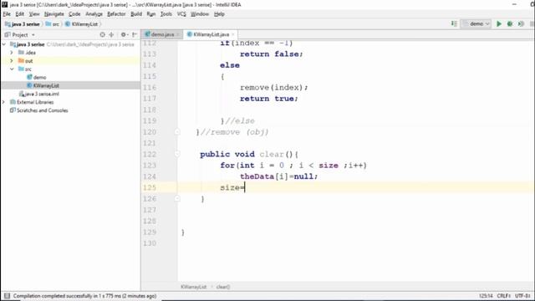
Task: Open the Window menu
Action: pyautogui.click(x=200, y=14)
